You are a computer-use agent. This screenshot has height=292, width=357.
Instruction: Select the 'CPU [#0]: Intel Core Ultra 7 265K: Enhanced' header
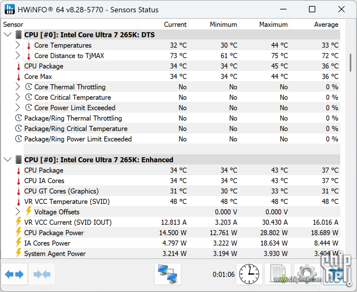[x=99, y=160]
